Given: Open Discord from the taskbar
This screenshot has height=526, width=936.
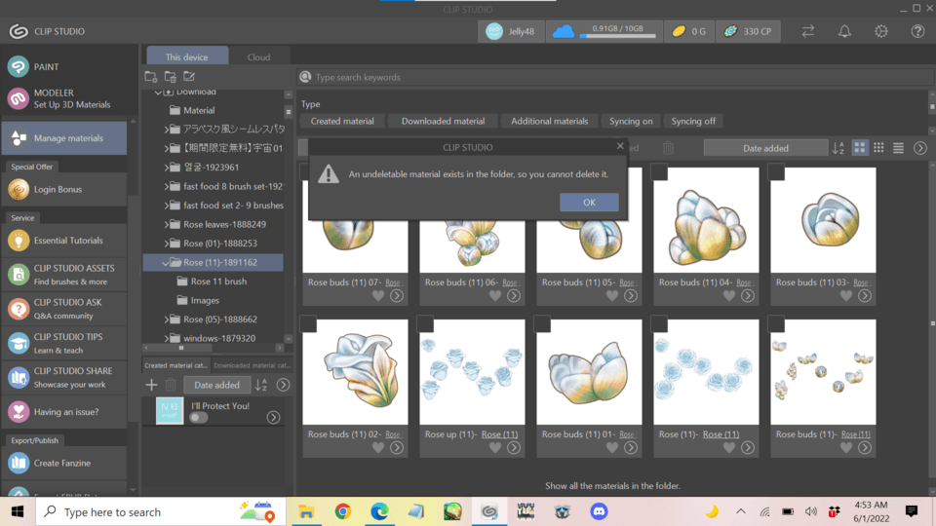Looking at the screenshot, I should 599,511.
